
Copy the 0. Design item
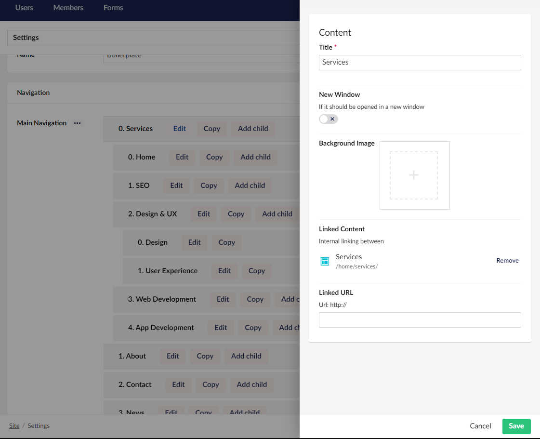(226, 242)
